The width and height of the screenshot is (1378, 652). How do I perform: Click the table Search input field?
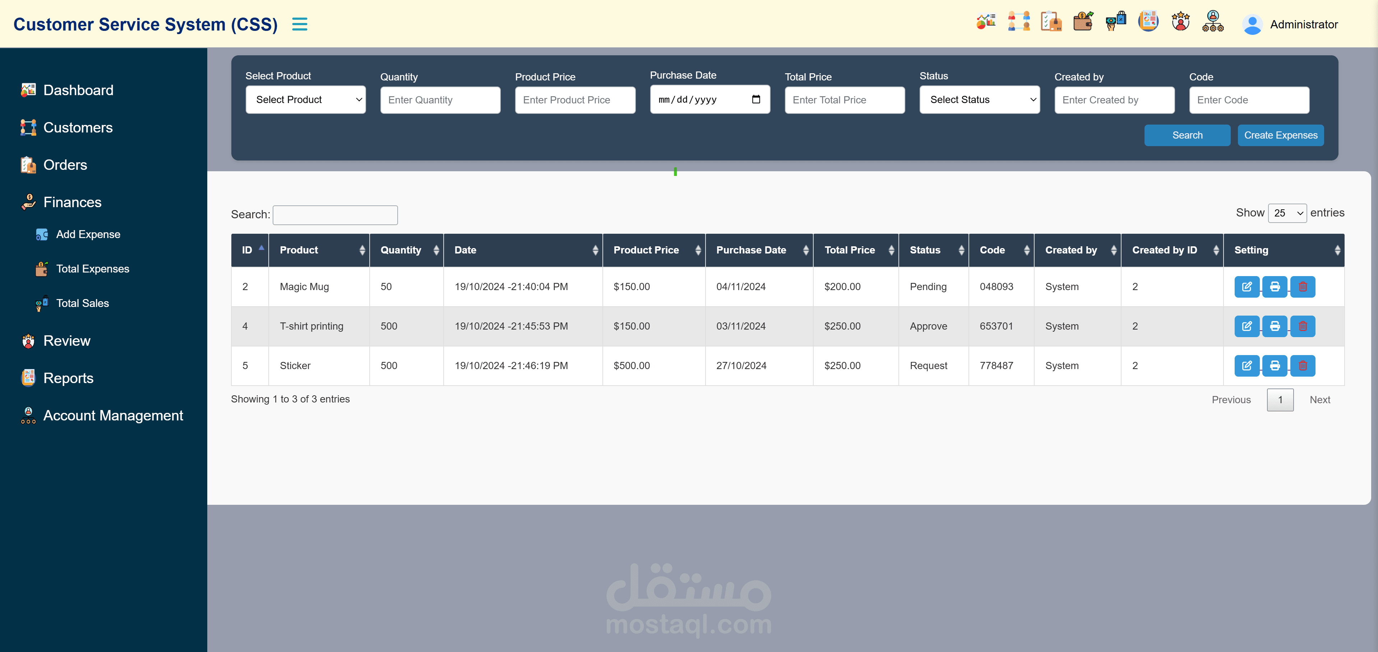coord(335,215)
